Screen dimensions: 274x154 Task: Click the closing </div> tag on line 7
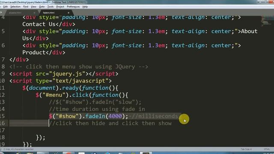click(x=19, y=59)
